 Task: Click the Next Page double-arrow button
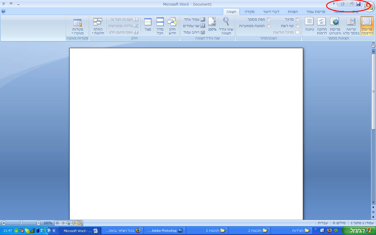click(x=373, y=217)
